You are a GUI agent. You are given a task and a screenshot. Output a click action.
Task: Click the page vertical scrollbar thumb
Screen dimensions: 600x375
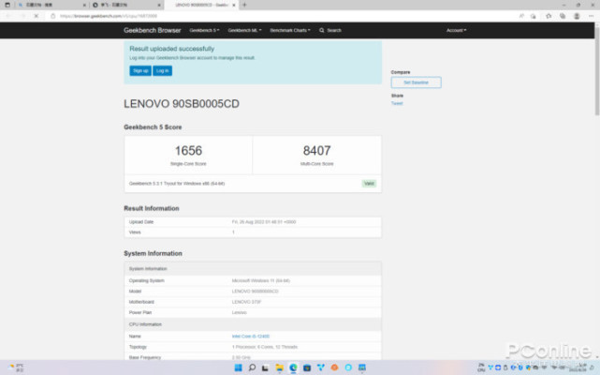pos(597,71)
